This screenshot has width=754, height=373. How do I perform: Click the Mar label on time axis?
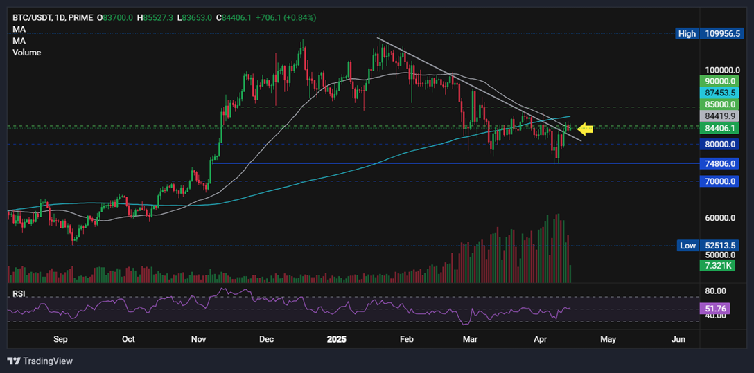tap(470, 339)
